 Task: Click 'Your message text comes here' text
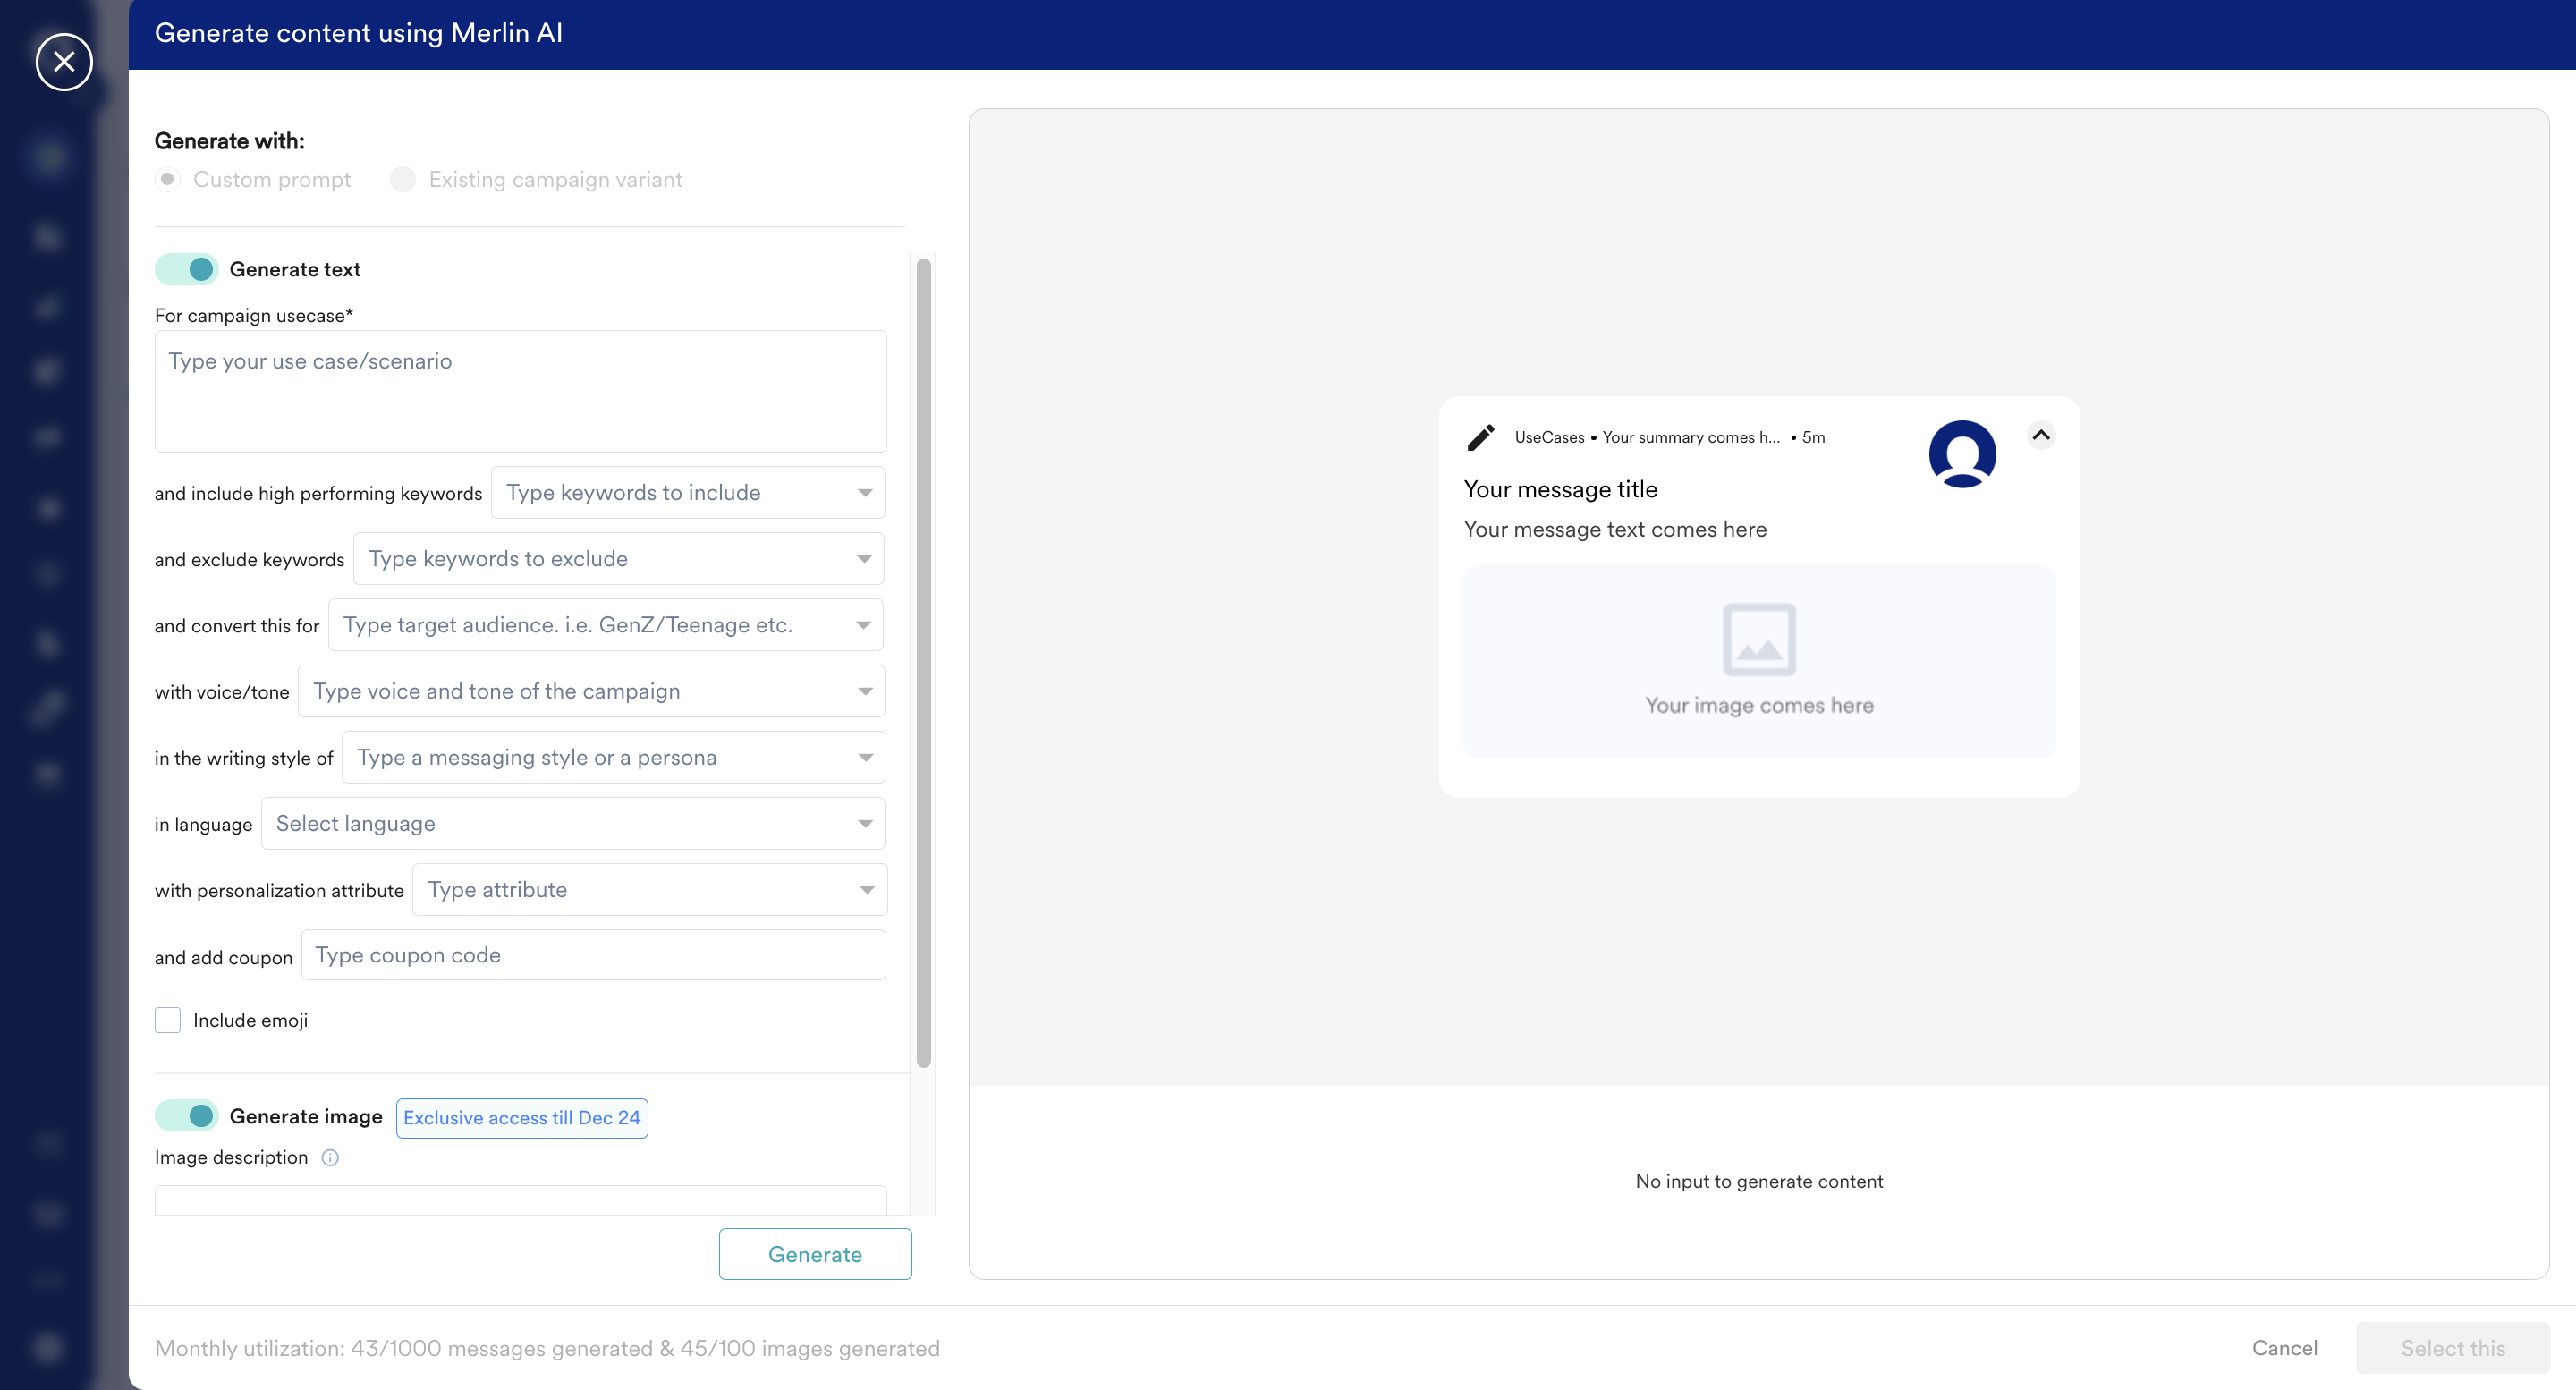tap(1615, 529)
